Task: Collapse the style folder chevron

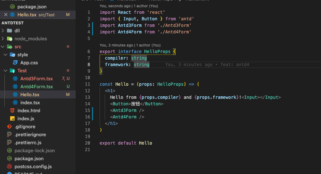Action: click(x=5, y=54)
